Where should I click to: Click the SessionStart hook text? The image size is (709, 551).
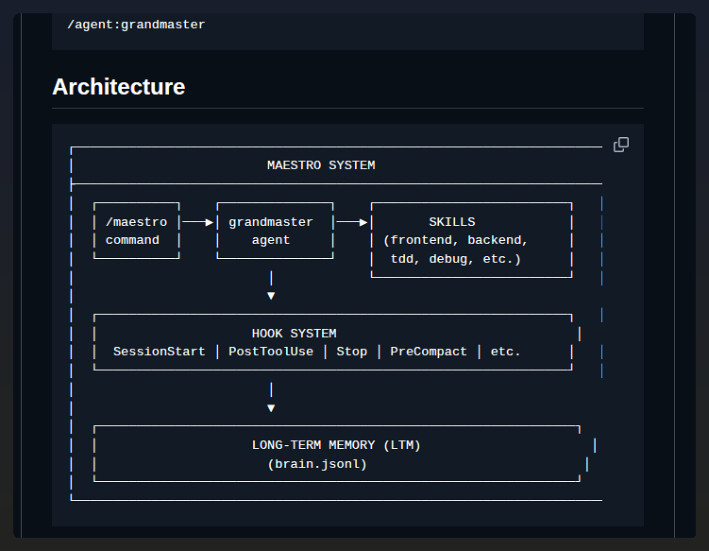tap(160, 352)
